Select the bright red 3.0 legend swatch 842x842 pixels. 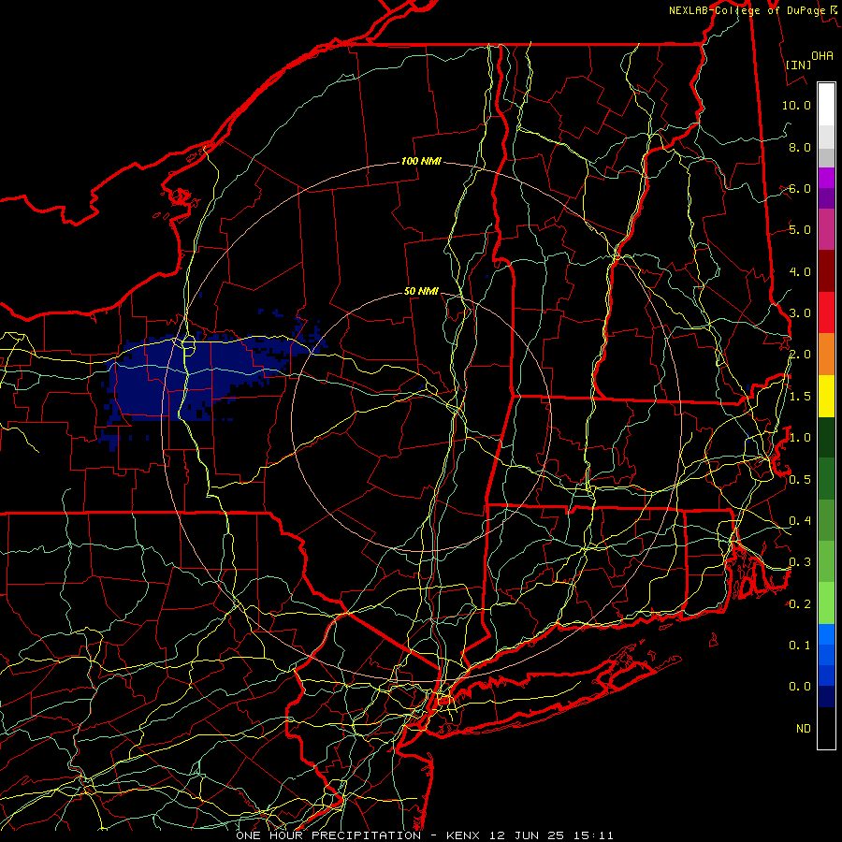pos(826,312)
